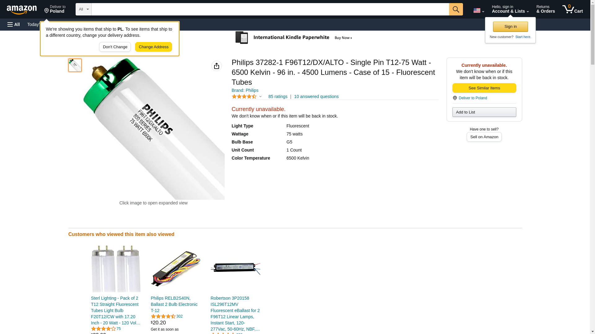The width and height of the screenshot is (595, 334).
Task: Click the Don't Change button
Action: coord(115,47)
